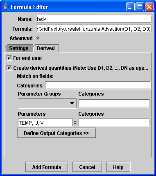This screenshot has width=156, height=176.
Task: Click the Parameter Groups label
Action: pyautogui.click(x=39, y=94)
